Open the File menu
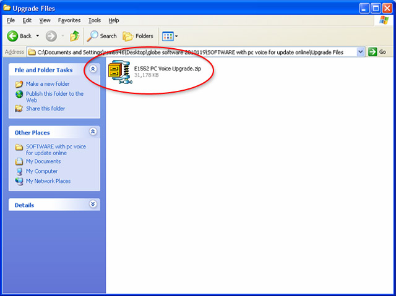The width and height of the screenshot is (396, 296). (11, 20)
